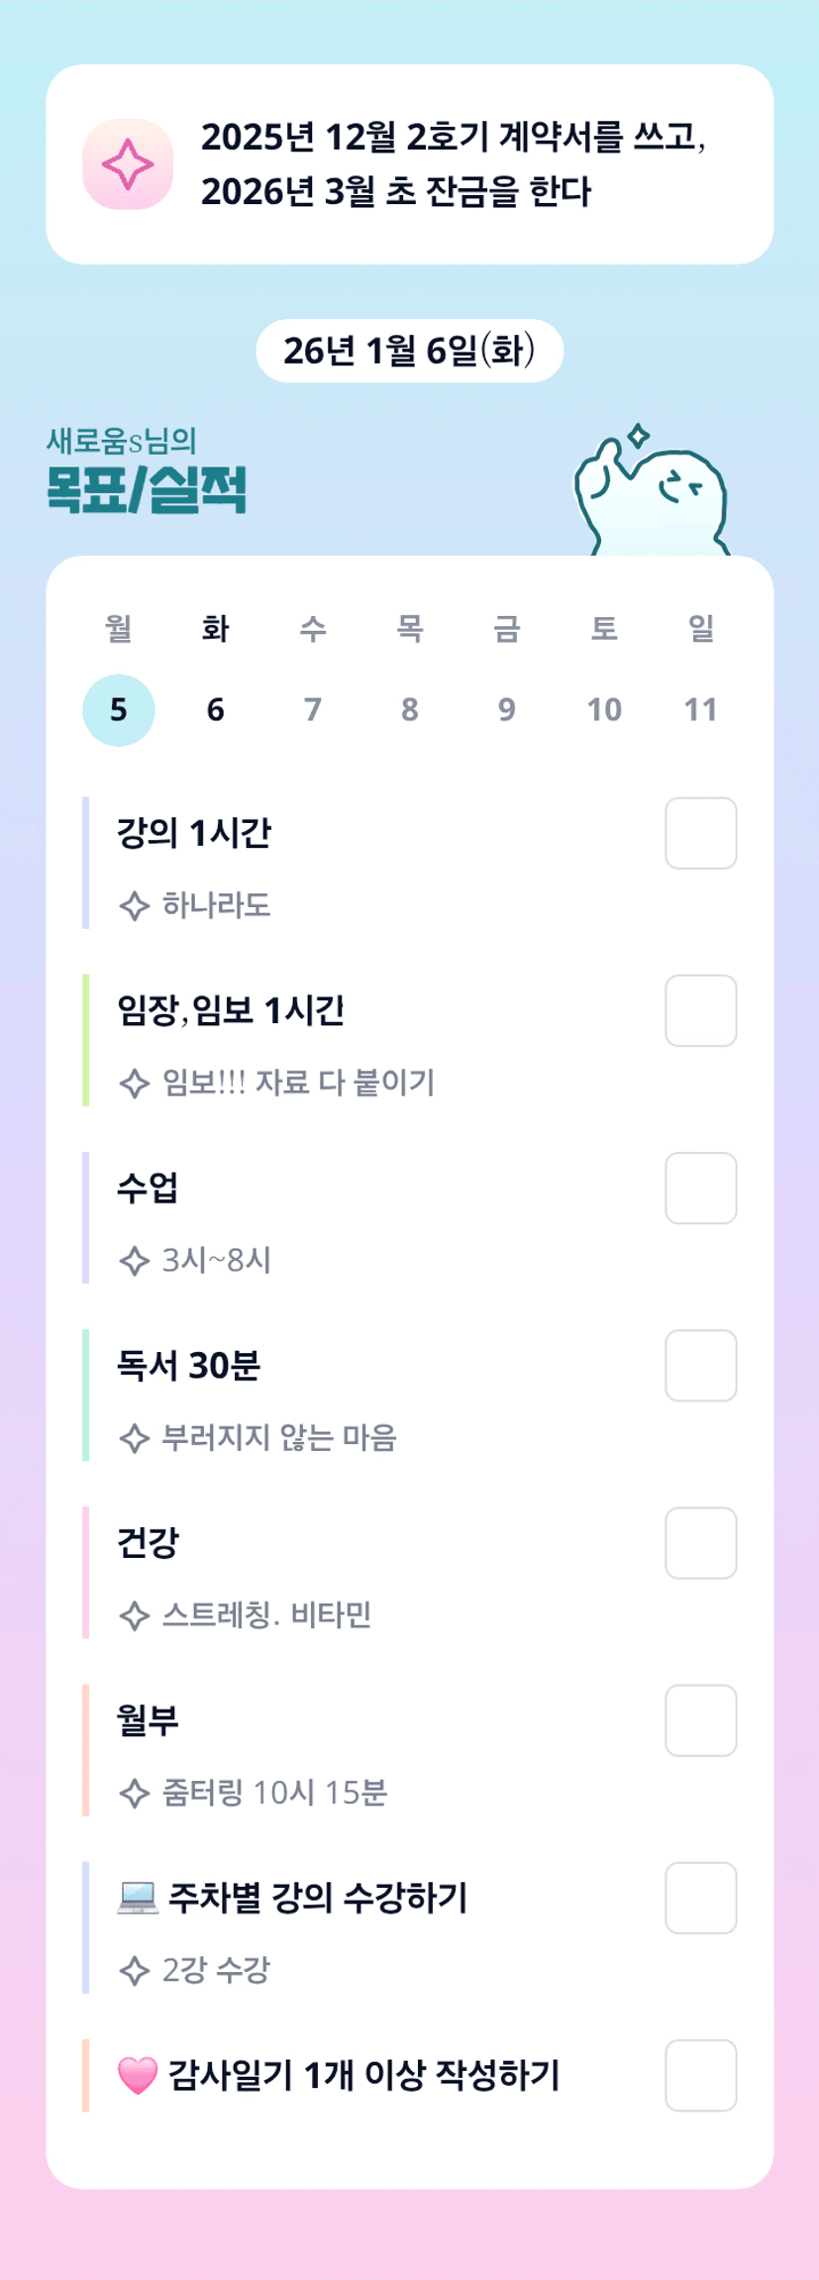Image resolution: width=819 pixels, height=2280 pixels.
Task: Tick the 수업 task checkbox
Action: point(700,1188)
